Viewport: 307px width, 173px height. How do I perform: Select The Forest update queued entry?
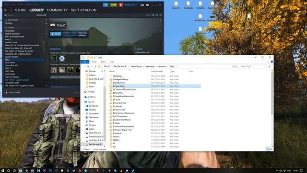[17, 80]
